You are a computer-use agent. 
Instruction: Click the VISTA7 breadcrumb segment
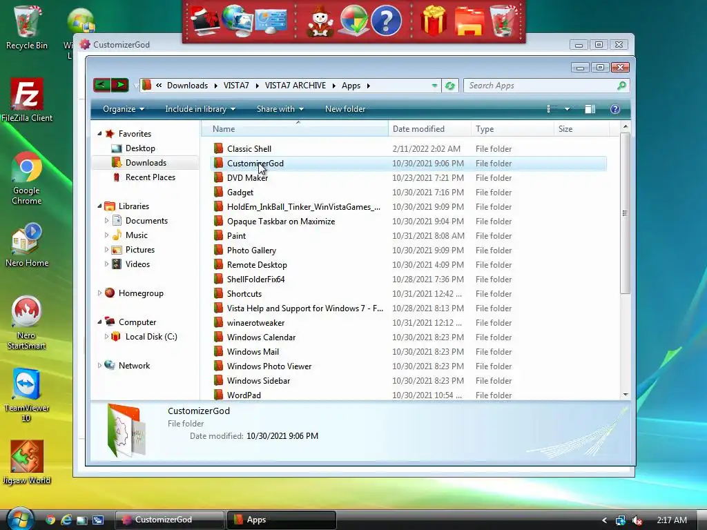(236, 86)
